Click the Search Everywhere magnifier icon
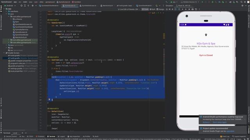The image size is (250, 140). tap(241, 2)
